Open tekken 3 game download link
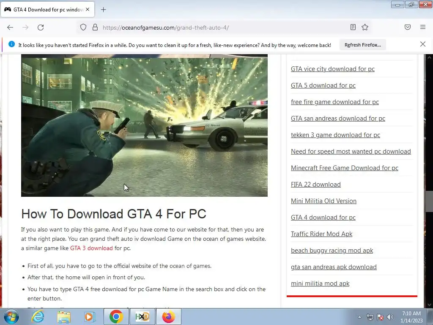The image size is (433, 325). pyautogui.click(x=335, y=135)
